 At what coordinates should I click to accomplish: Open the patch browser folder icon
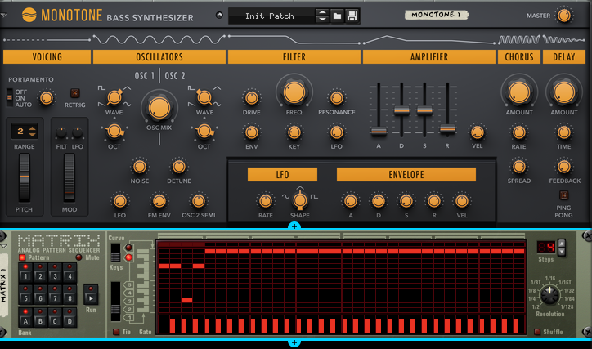(x=337, y=16)
